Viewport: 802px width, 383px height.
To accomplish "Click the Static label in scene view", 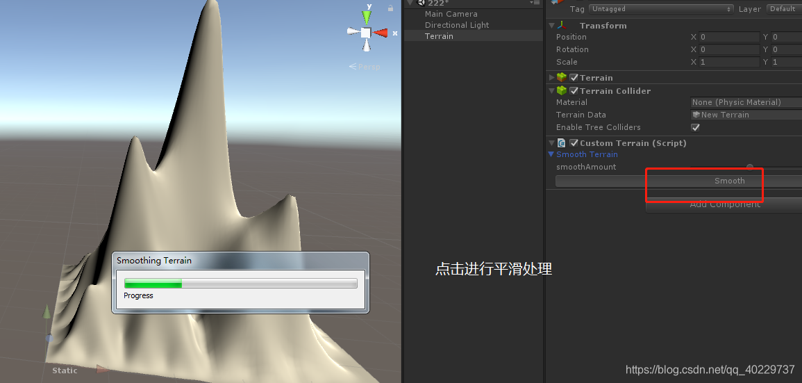I will [65, 370].
